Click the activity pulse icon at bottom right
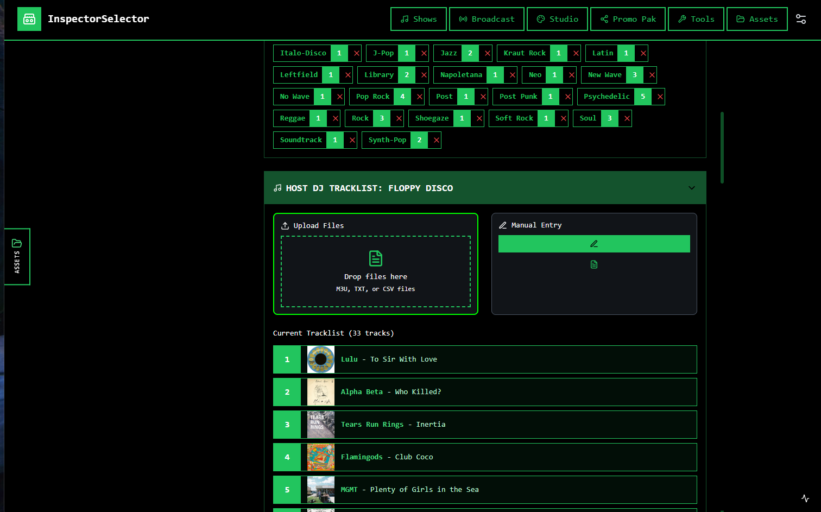 805,498
